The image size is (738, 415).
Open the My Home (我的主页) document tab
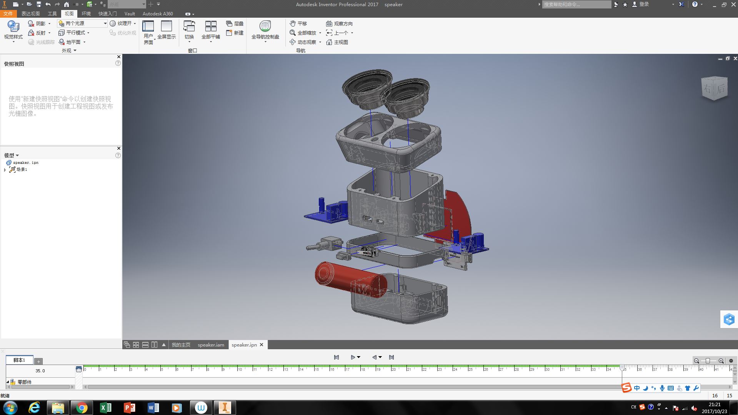(x=181, y=345)
